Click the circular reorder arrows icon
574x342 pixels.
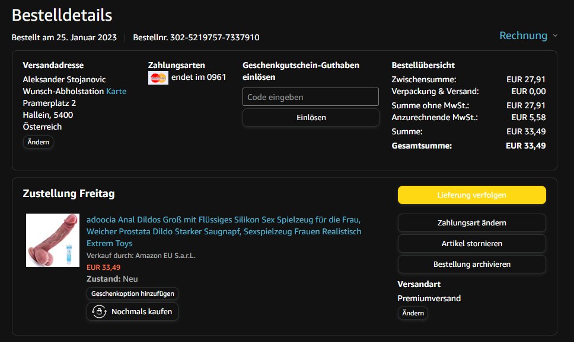pos(98,311)
